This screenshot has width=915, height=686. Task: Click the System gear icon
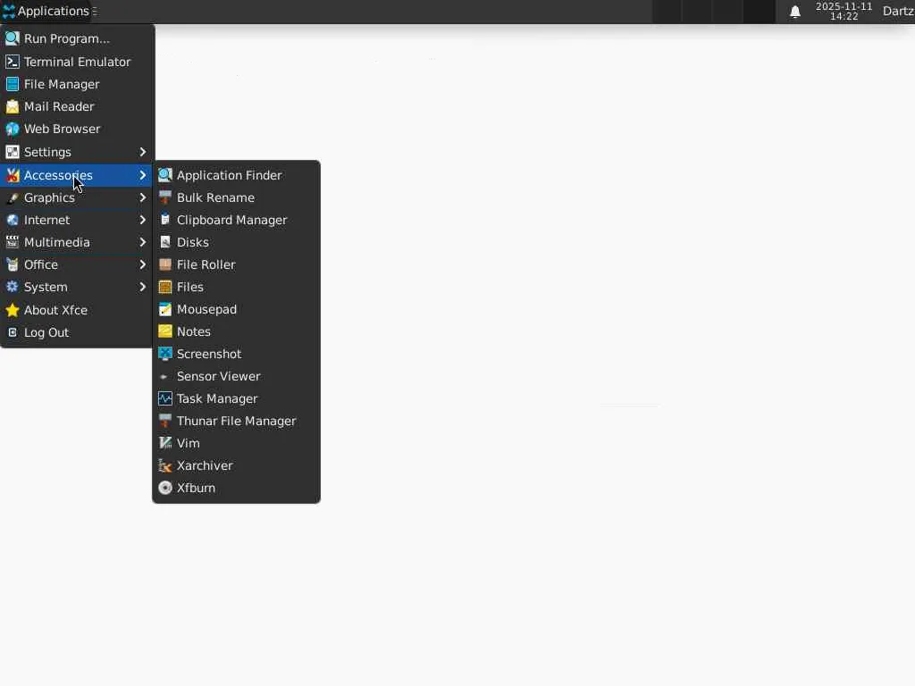(13, 287)
